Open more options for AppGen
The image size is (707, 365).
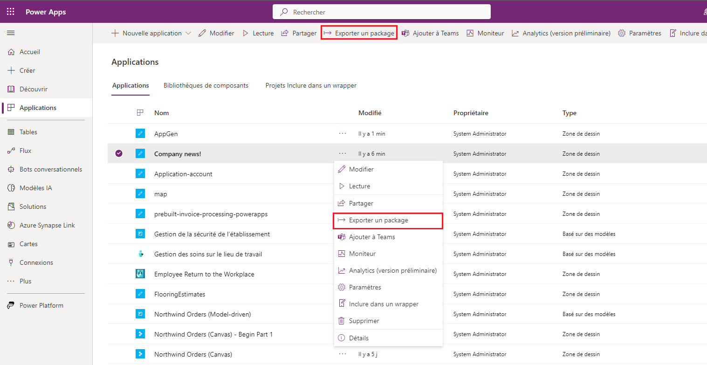pyautogui.click(x=343, y=133)
